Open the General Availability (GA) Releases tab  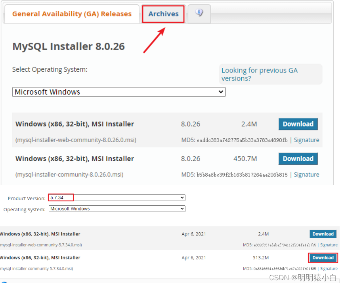coord(72,14)
